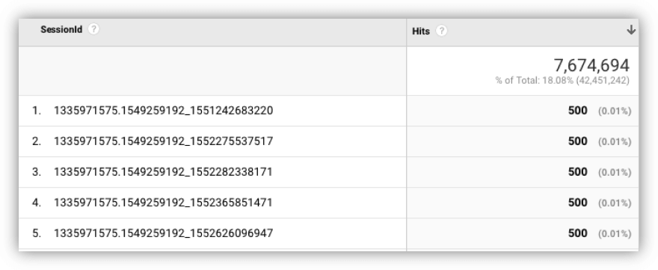Viewport: 658px width, 270px height.
Task: Click the SessionId column header
Action: pyautogui.click(x=61, y=29)
